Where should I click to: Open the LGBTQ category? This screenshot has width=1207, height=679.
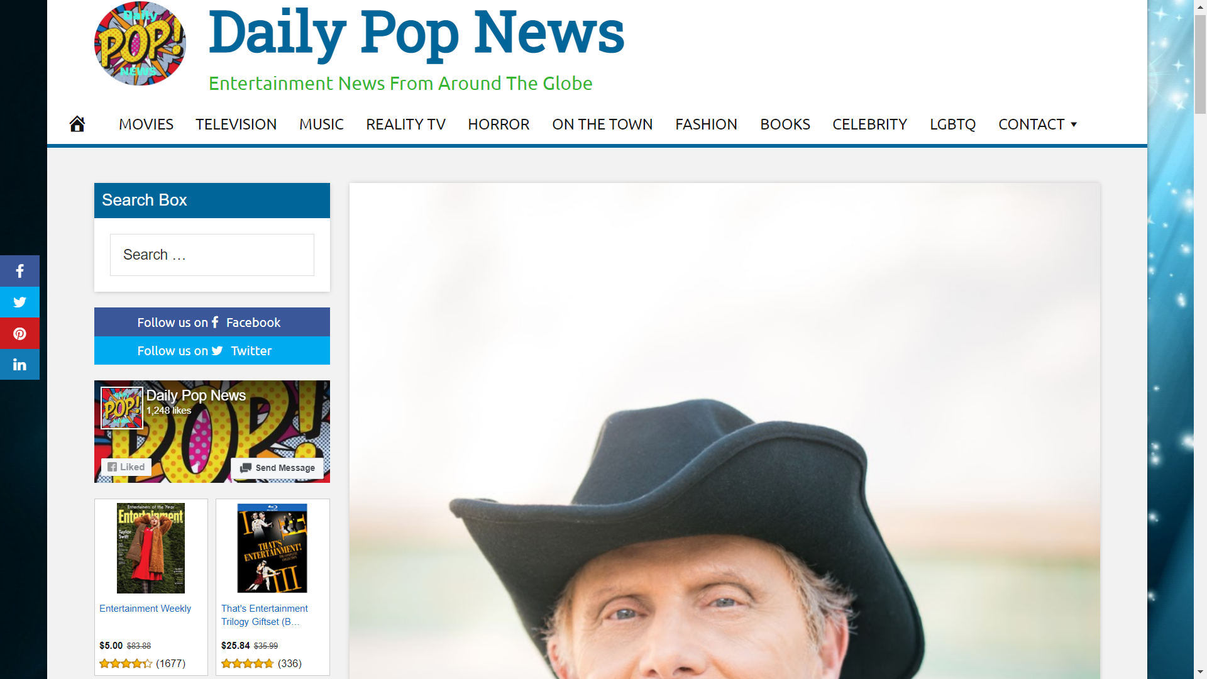(952, 124)
